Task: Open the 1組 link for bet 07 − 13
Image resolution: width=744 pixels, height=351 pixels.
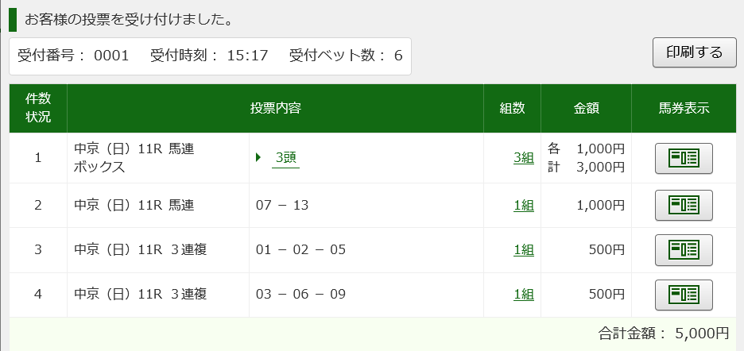Action: pos(523,205)
